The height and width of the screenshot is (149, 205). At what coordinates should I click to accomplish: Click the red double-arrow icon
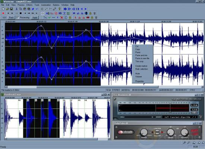click(88, 17)
